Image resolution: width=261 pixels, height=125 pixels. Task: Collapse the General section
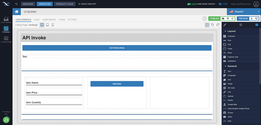225,66
